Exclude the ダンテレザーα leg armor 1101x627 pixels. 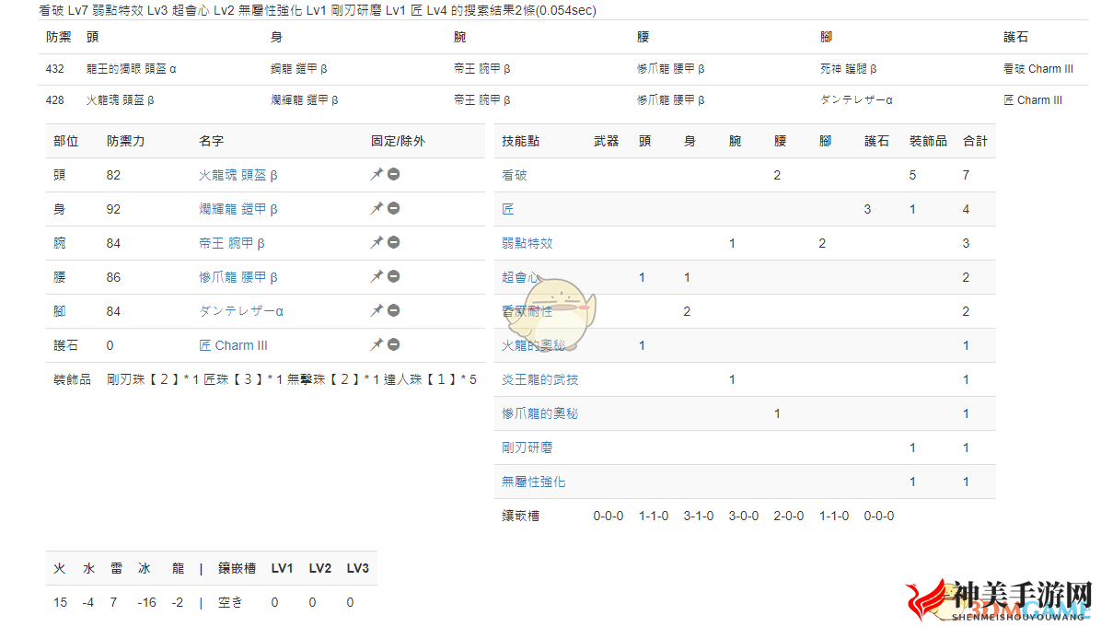tap(394, 310)
